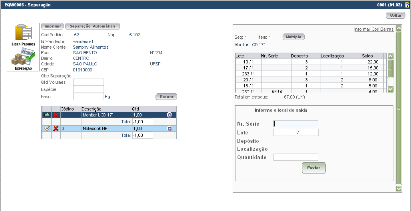Delete Monitor LCD 17 item with red X
Image resolution: width=411 pixels, height=211 pixels.
coord(56,115)
